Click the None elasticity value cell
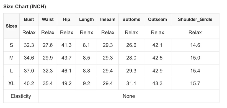This screenshot has width=227, height=108. coord(129,96)
